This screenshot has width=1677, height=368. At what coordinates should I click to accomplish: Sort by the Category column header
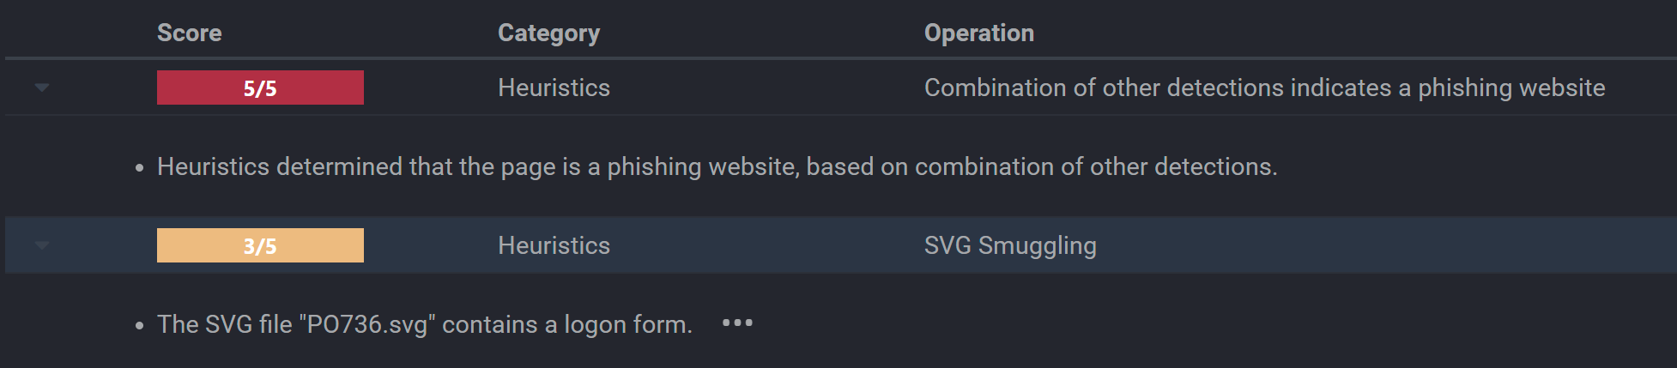click(549, 33)
